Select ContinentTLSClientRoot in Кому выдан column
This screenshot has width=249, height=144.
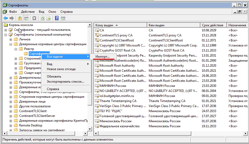[x=117, y=40]
